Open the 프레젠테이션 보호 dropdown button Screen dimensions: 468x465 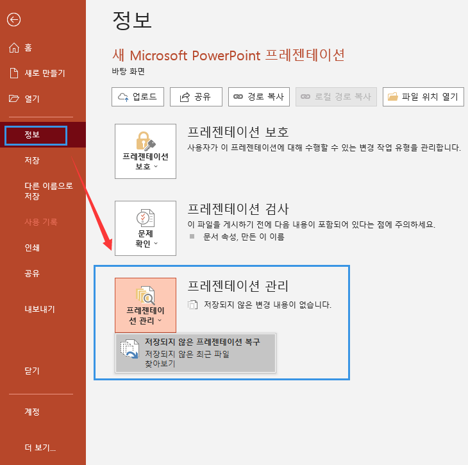pos(146,151)
